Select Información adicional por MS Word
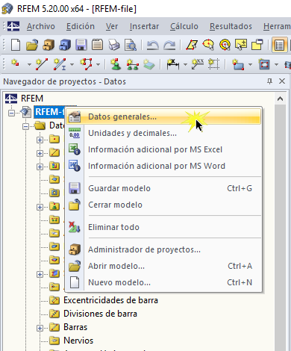Image resolution: width=291 pixels, height=351 pixels. (163, 166)
